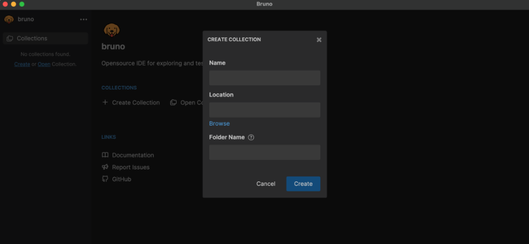Click the Open Collection stack icon
The height and width of the screenshot is (244, 529).
[x=173, y=102]
